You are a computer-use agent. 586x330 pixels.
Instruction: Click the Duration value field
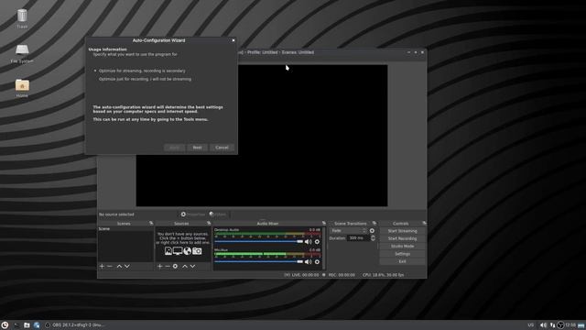pos(358,238)
